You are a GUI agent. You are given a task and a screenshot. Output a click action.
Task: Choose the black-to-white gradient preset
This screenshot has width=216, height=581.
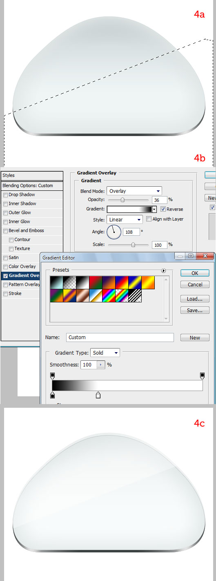coord(82,283)
